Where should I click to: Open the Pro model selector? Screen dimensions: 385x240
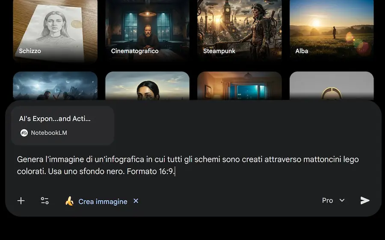(x=333, y=200)
